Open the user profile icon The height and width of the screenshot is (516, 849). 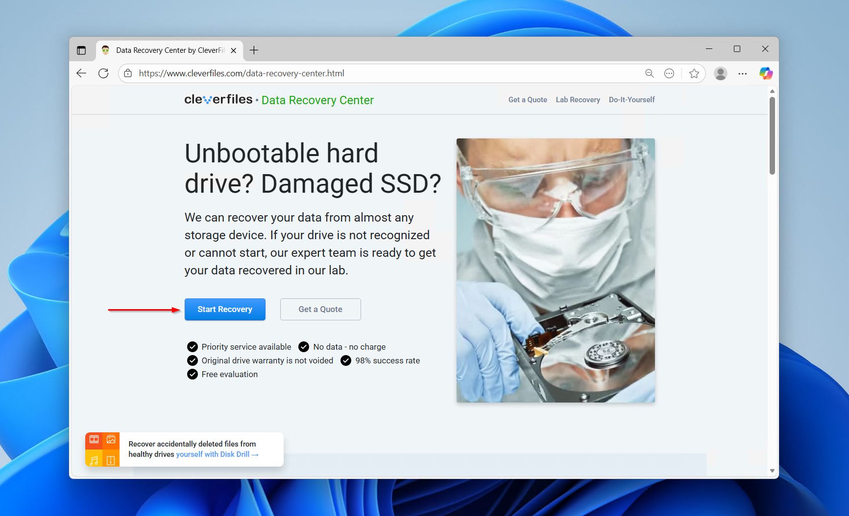720,73
